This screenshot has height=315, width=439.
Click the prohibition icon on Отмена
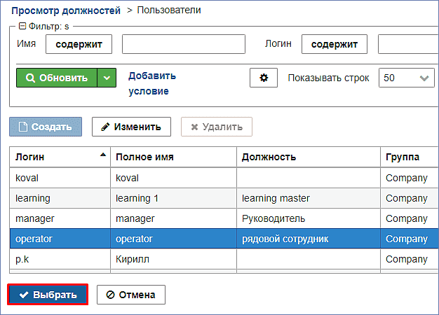[110, 295]
